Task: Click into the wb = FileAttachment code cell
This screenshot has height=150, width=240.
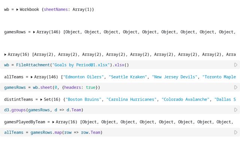Action: [x=150, y=65]
